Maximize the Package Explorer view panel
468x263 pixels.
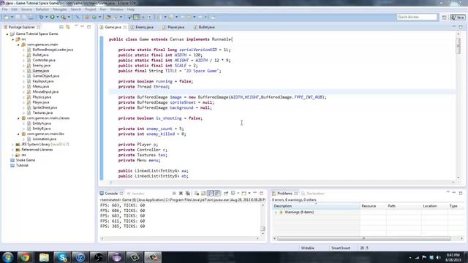tap(89, 27)
